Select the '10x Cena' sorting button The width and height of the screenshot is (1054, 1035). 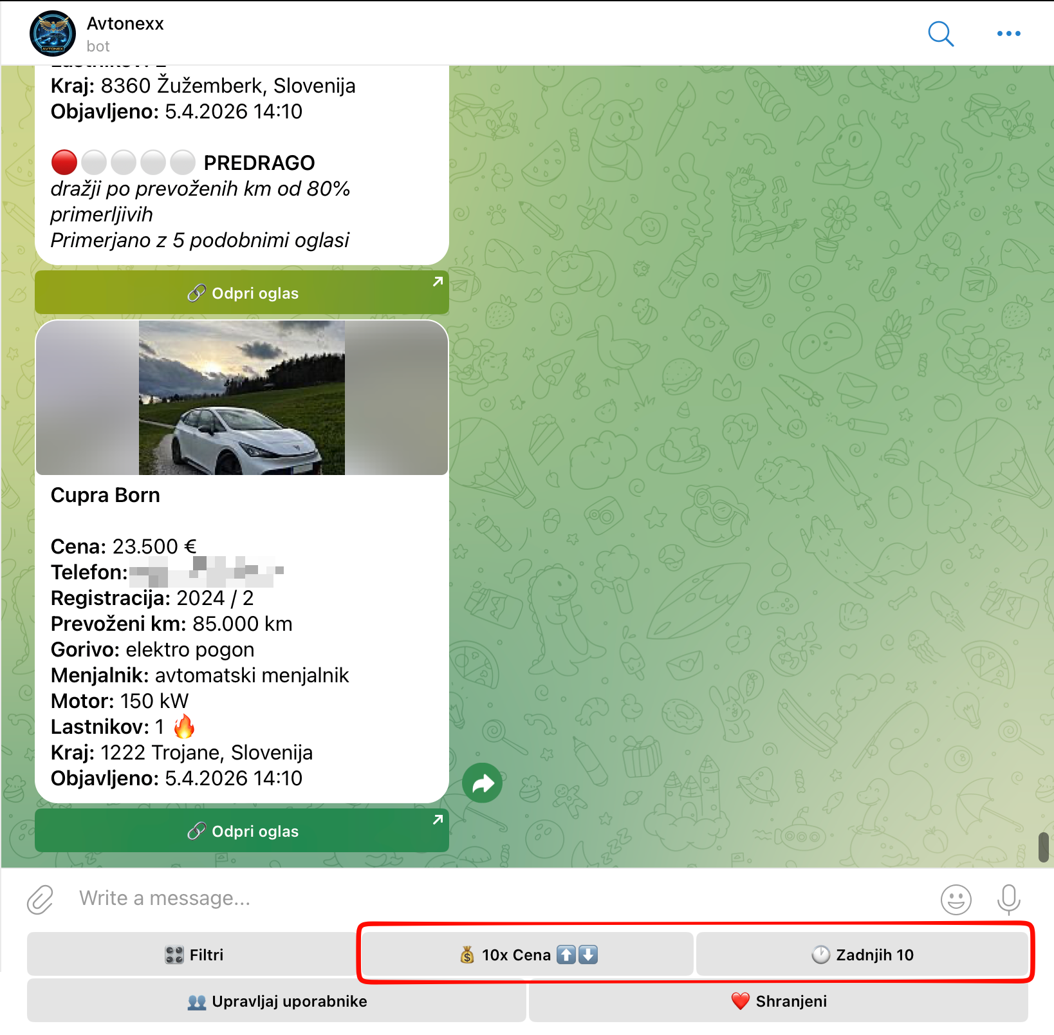pyautogui.click(x=527, y=955)
